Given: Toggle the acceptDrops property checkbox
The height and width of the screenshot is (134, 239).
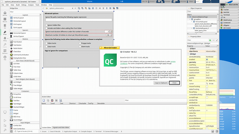Looking at the screenshot, I should click(207, 97).
